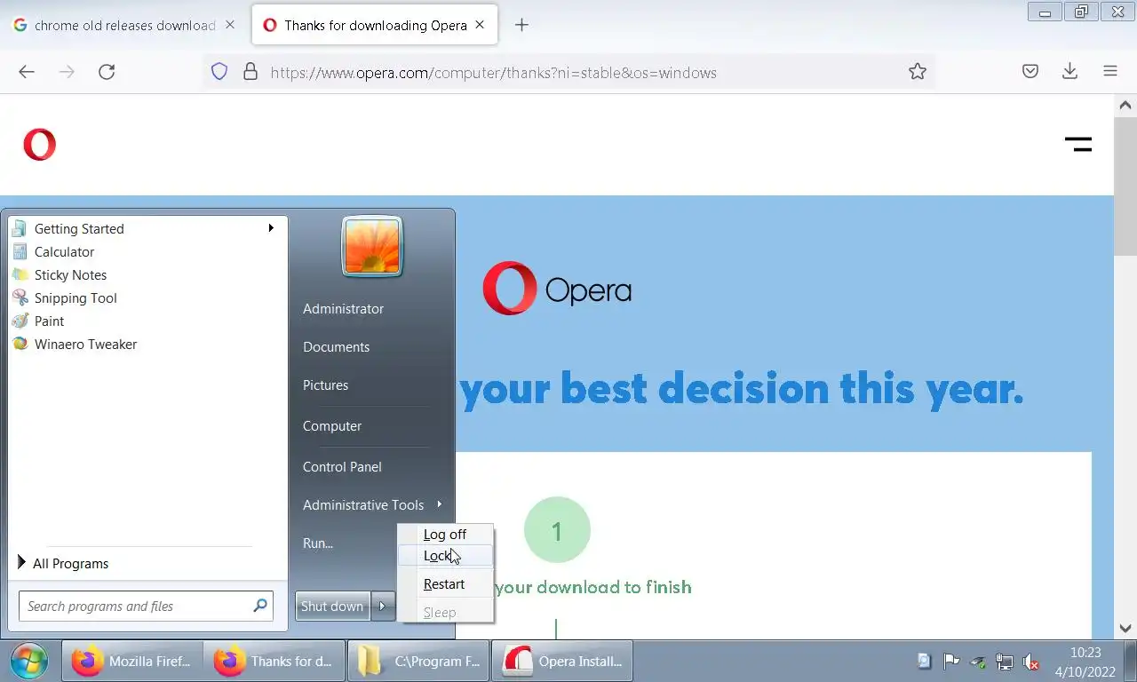This screenshot has width=1137, height=682.
Task: Switch to Thanks for downloading Opera tab
Action: click(374, 25)
